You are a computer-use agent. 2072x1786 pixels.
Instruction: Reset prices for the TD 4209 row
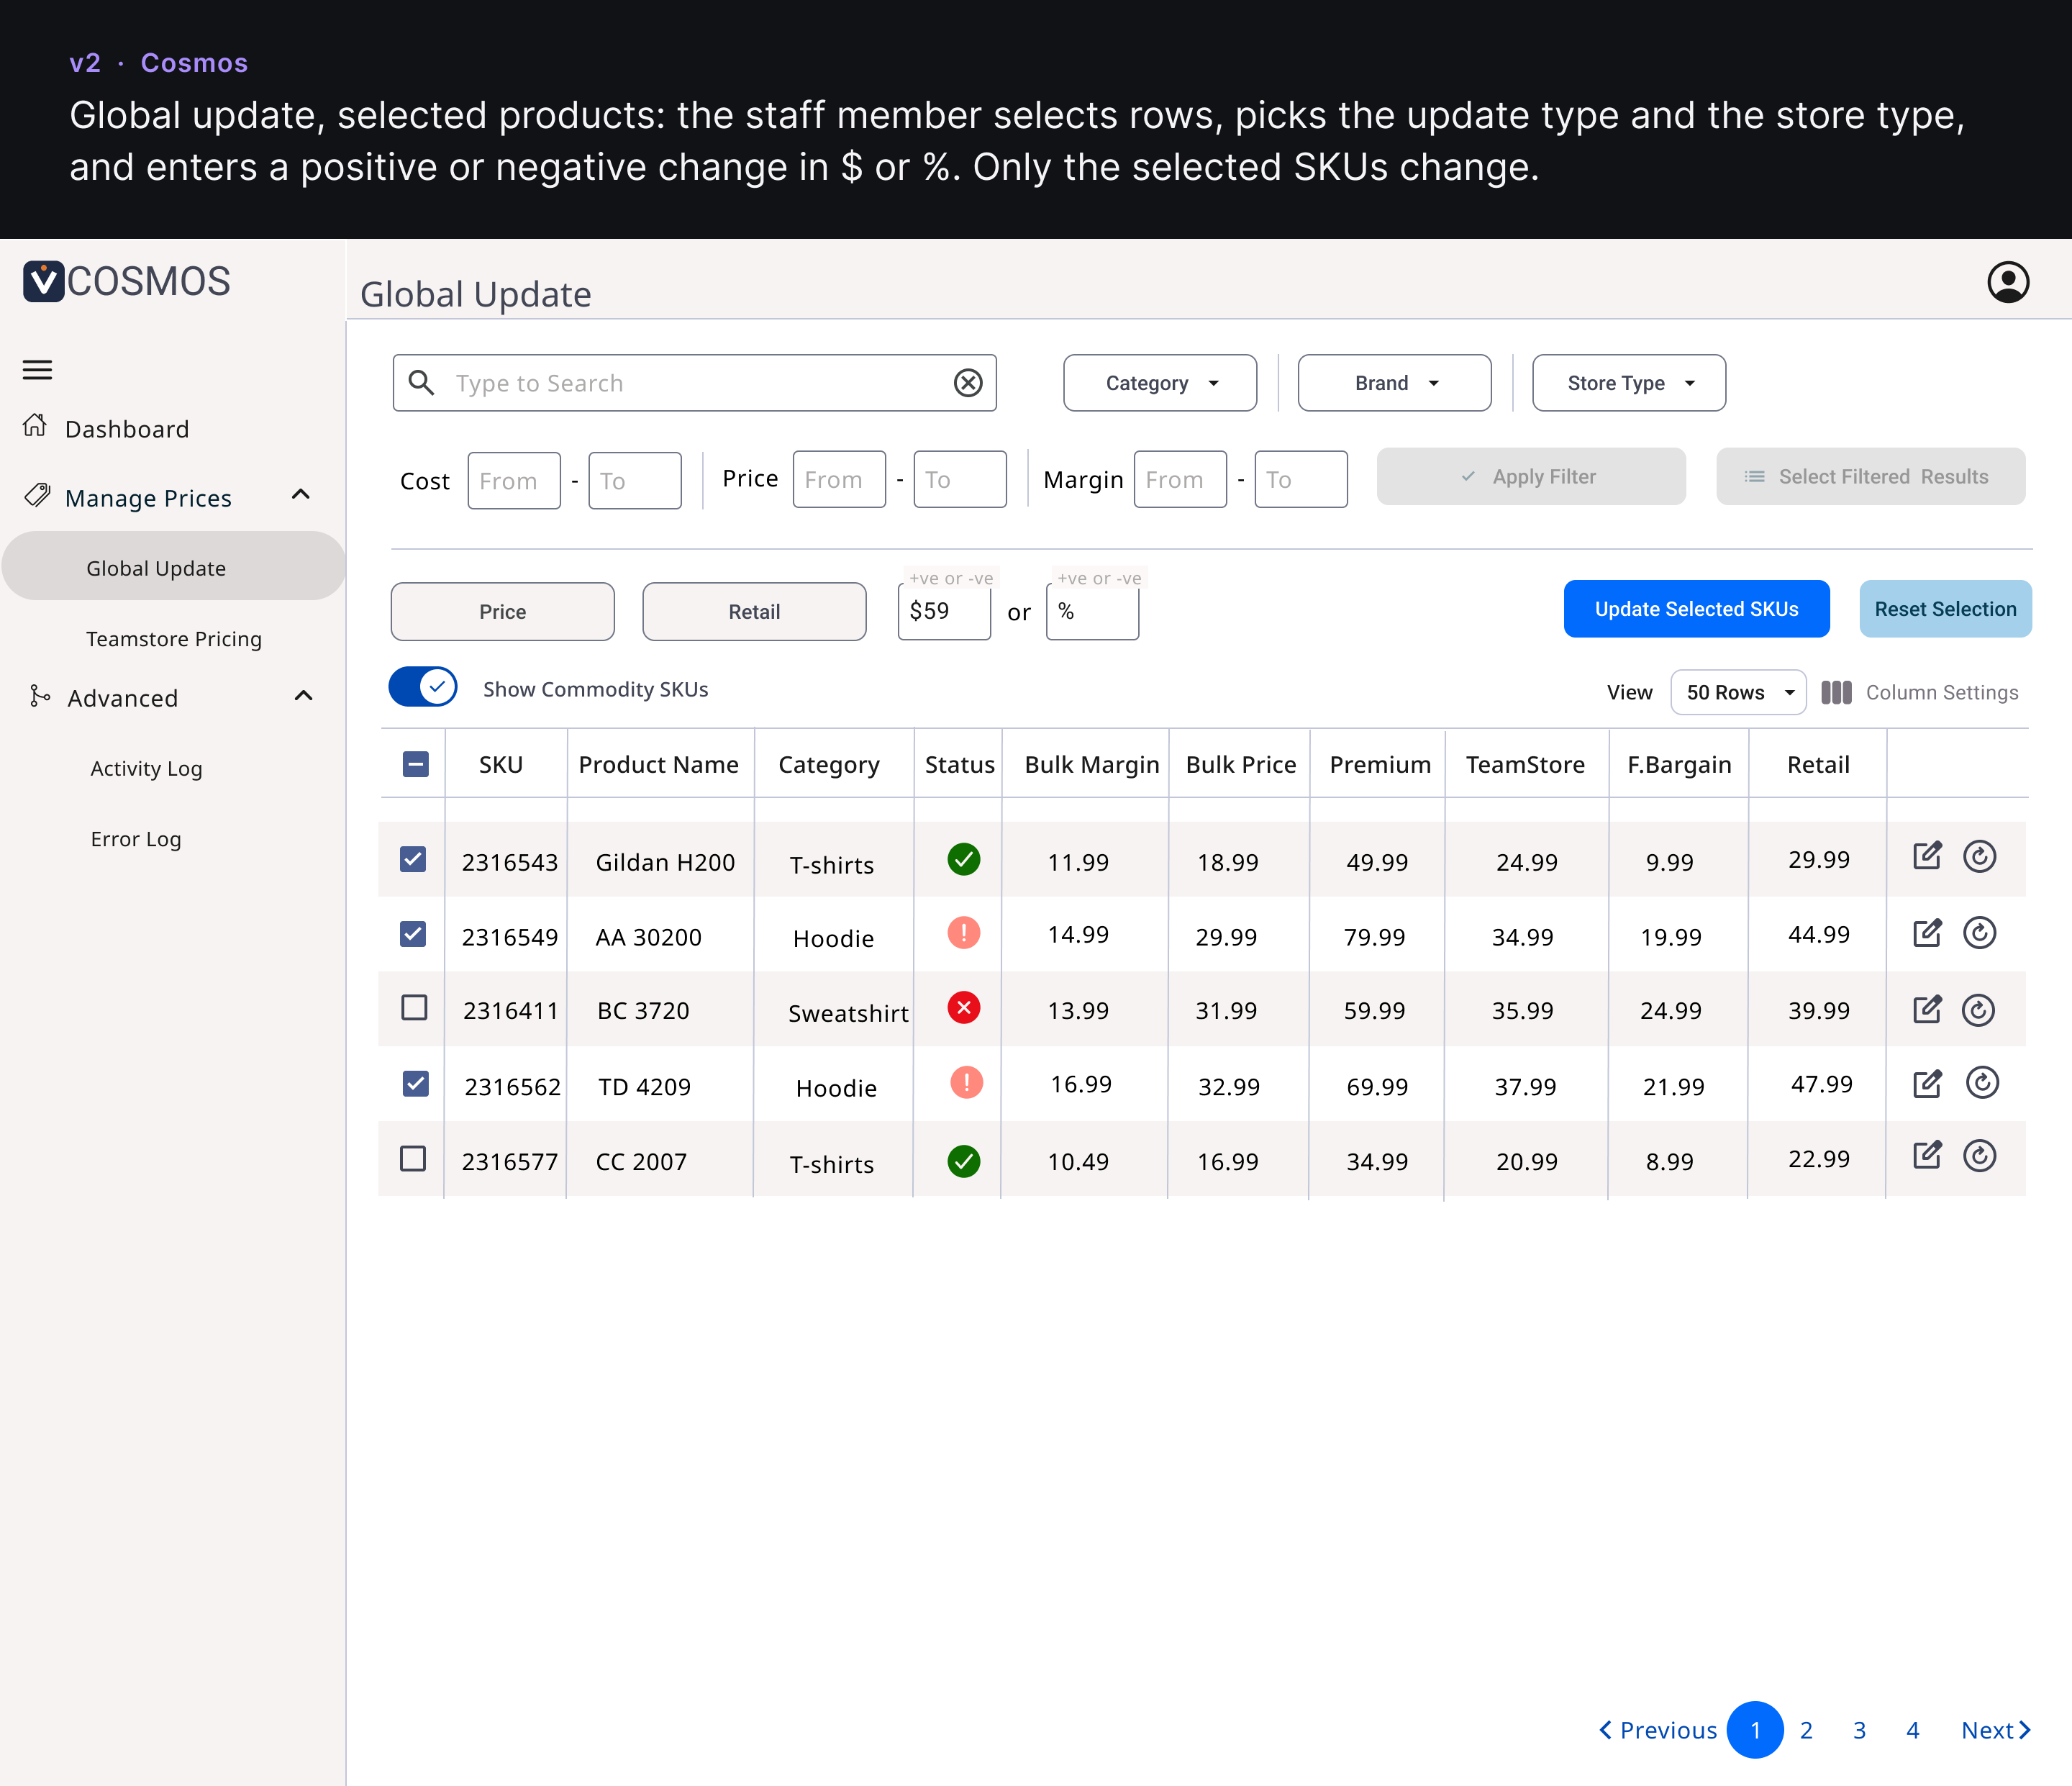coord(1982,1083)
